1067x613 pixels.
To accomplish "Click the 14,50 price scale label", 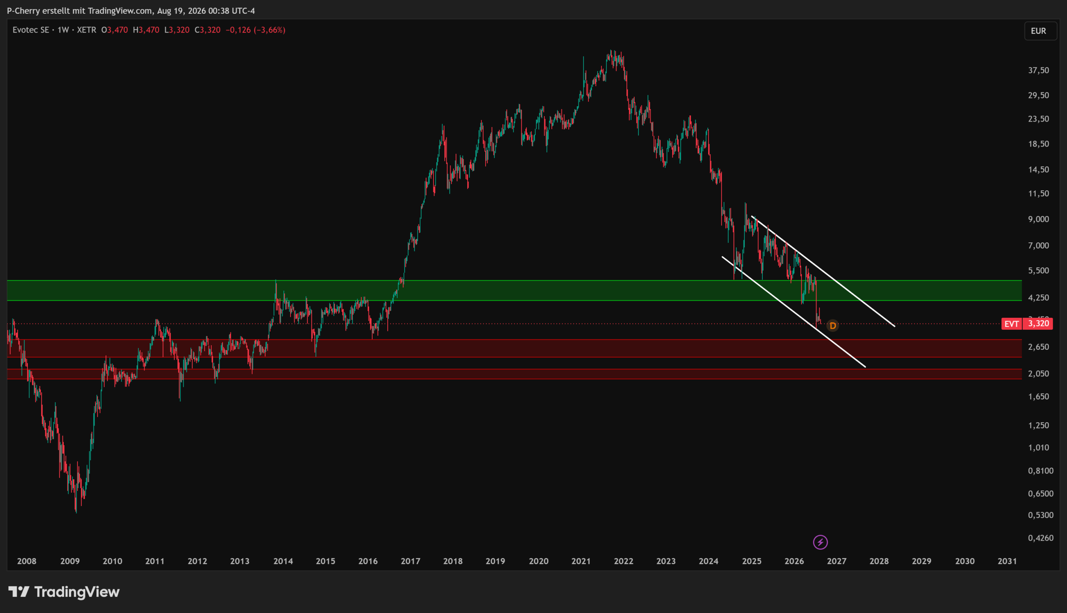I will tap(1039, 169).
